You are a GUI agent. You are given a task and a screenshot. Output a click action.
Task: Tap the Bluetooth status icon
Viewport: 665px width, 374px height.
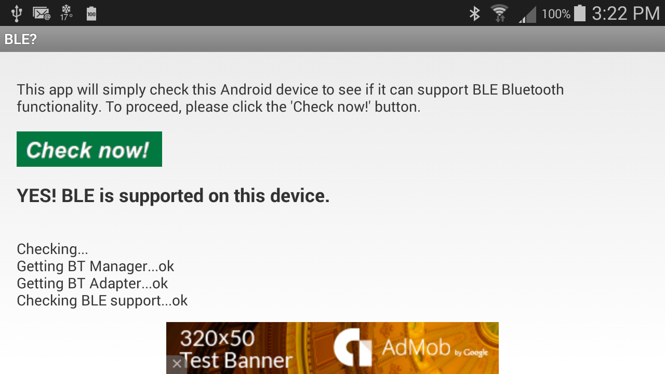tap(474, 13)
